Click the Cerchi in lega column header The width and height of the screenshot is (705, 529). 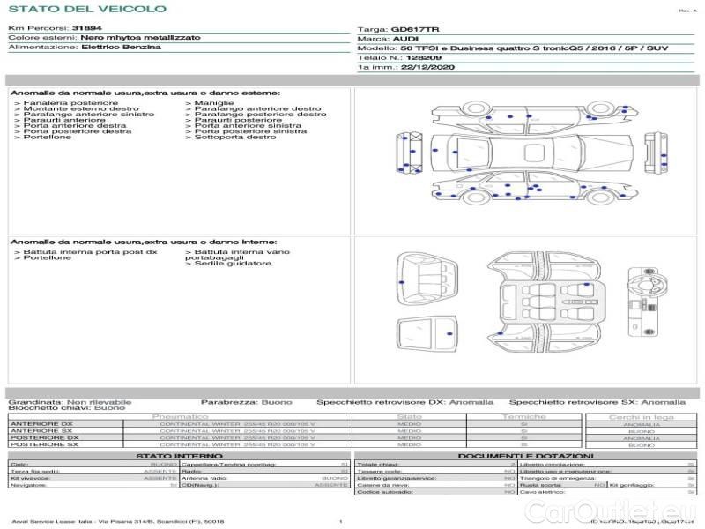[641, 416]
